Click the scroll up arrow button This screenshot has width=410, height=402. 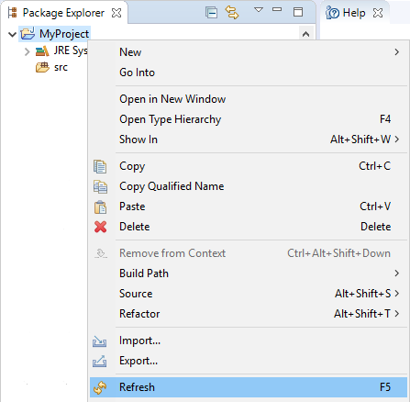305,34
